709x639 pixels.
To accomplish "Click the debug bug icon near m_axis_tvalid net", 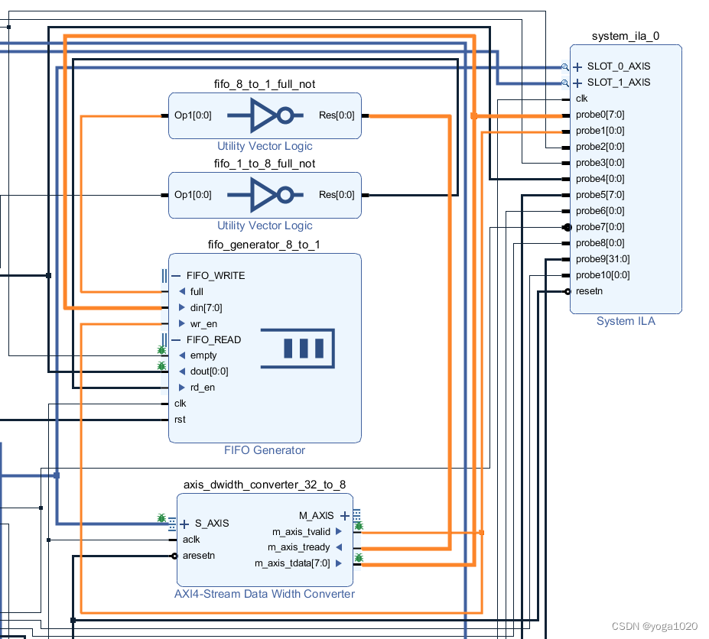I will pos(358,526).
